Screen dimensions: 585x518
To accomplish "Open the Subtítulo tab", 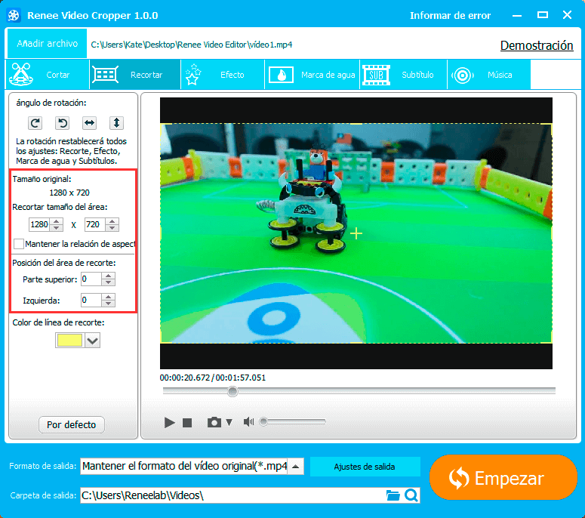I will pyautogui.click(x=403, y=75).
